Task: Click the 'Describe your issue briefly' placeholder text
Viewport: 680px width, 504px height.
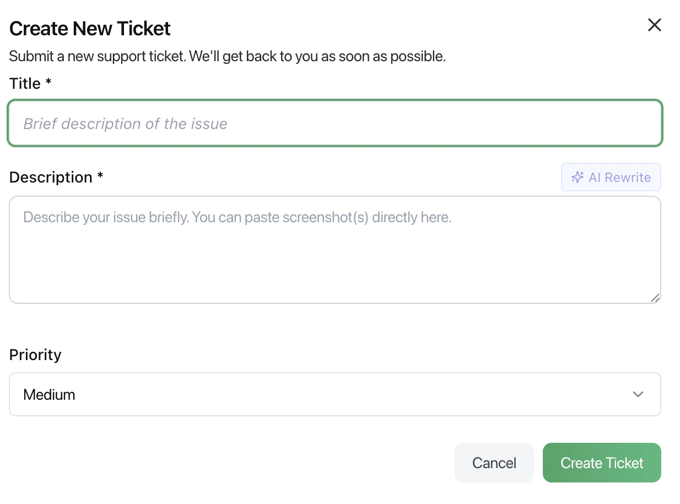Action: pos(237,217)
